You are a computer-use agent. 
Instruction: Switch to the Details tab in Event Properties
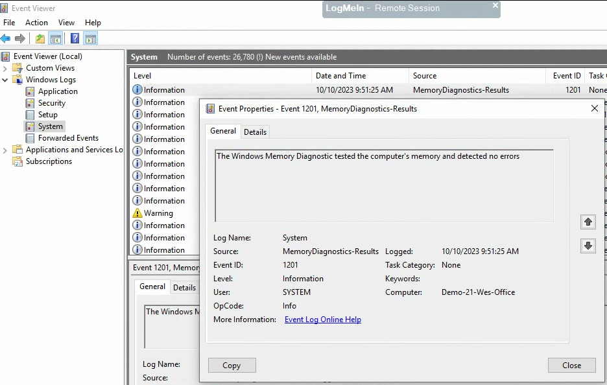click(255, 132)
